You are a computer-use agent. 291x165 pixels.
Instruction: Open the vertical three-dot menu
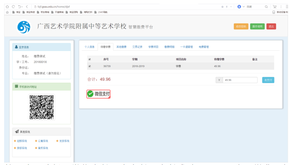[281, 7]
